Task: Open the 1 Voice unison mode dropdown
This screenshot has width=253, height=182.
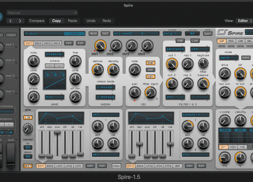Action: click(105, 87)
